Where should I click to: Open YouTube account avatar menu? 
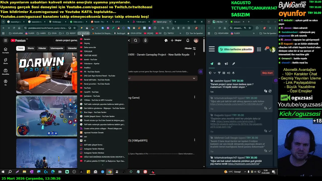pos(196,40)
